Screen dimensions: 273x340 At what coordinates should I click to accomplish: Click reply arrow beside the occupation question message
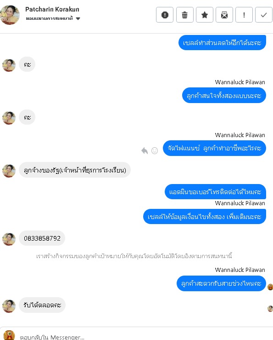click(145, 150)
